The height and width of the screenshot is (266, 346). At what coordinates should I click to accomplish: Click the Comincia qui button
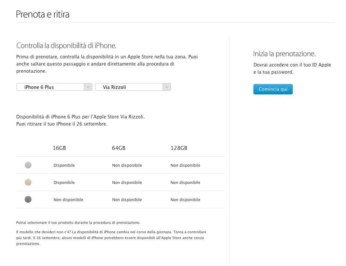click(x=273, y=89)
